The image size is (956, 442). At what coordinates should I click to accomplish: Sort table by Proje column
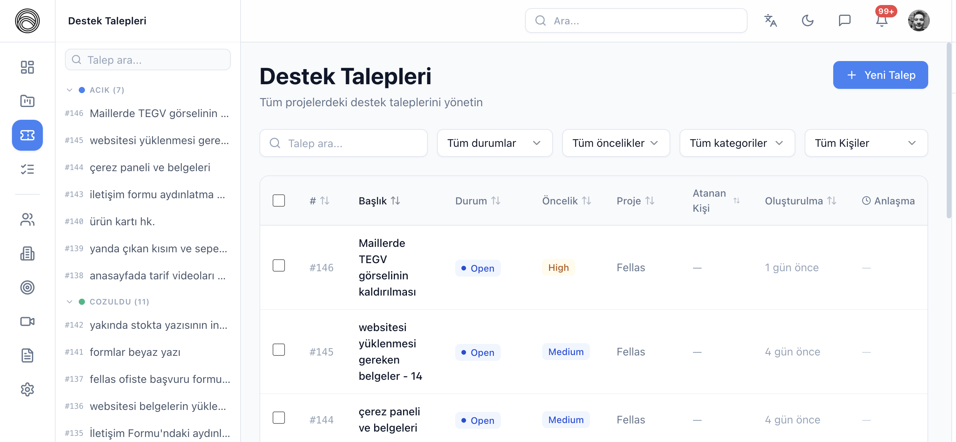(x=636, y=201)
